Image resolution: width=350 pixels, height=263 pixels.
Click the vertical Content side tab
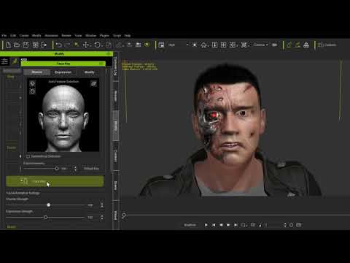click(x=116, y=156)
